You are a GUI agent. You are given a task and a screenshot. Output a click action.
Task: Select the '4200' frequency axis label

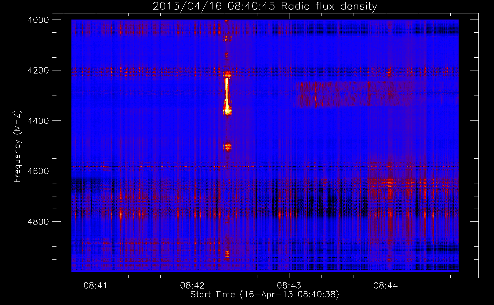tap(38, 70)
